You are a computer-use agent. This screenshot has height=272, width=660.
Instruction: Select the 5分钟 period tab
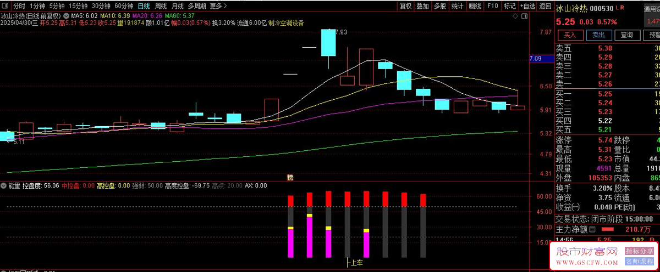[57, 6]
